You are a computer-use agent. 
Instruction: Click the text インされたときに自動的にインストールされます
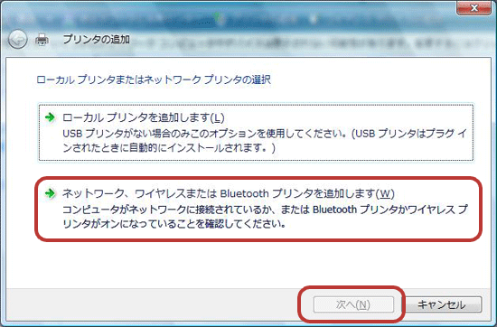point(169,148)
